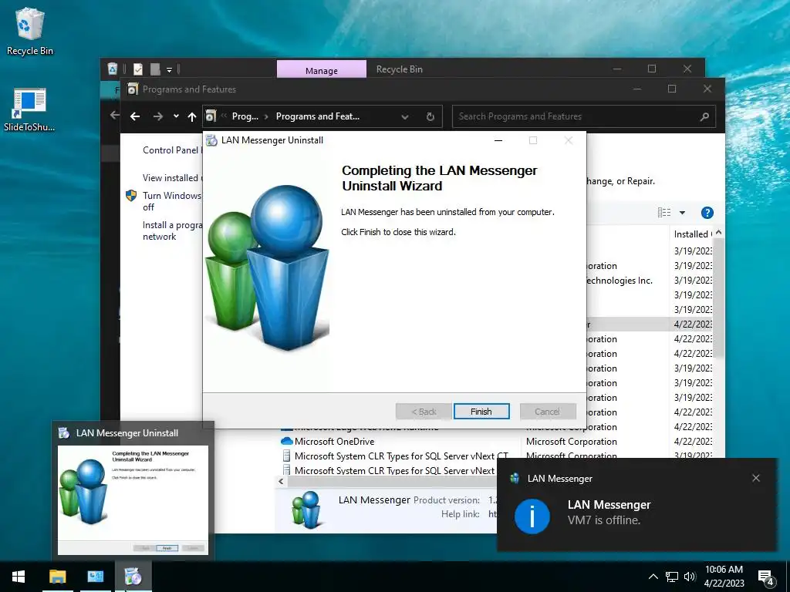790x592 pixels.
Task: Click the Properties icon in Recycle Bin toolbar
Action: (138, 69)
